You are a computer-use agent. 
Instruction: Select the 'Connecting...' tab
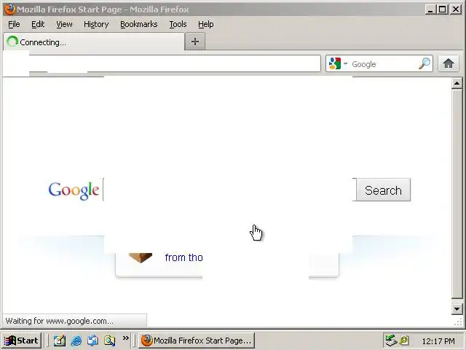(94, 42)
